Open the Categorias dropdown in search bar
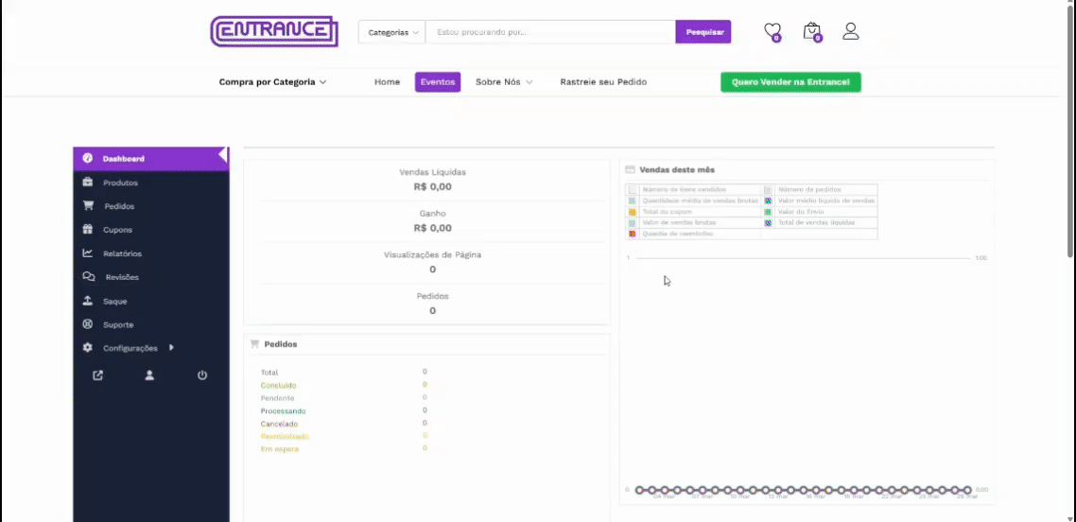The width and height of the screenshot is (1076, 522). 391,32
